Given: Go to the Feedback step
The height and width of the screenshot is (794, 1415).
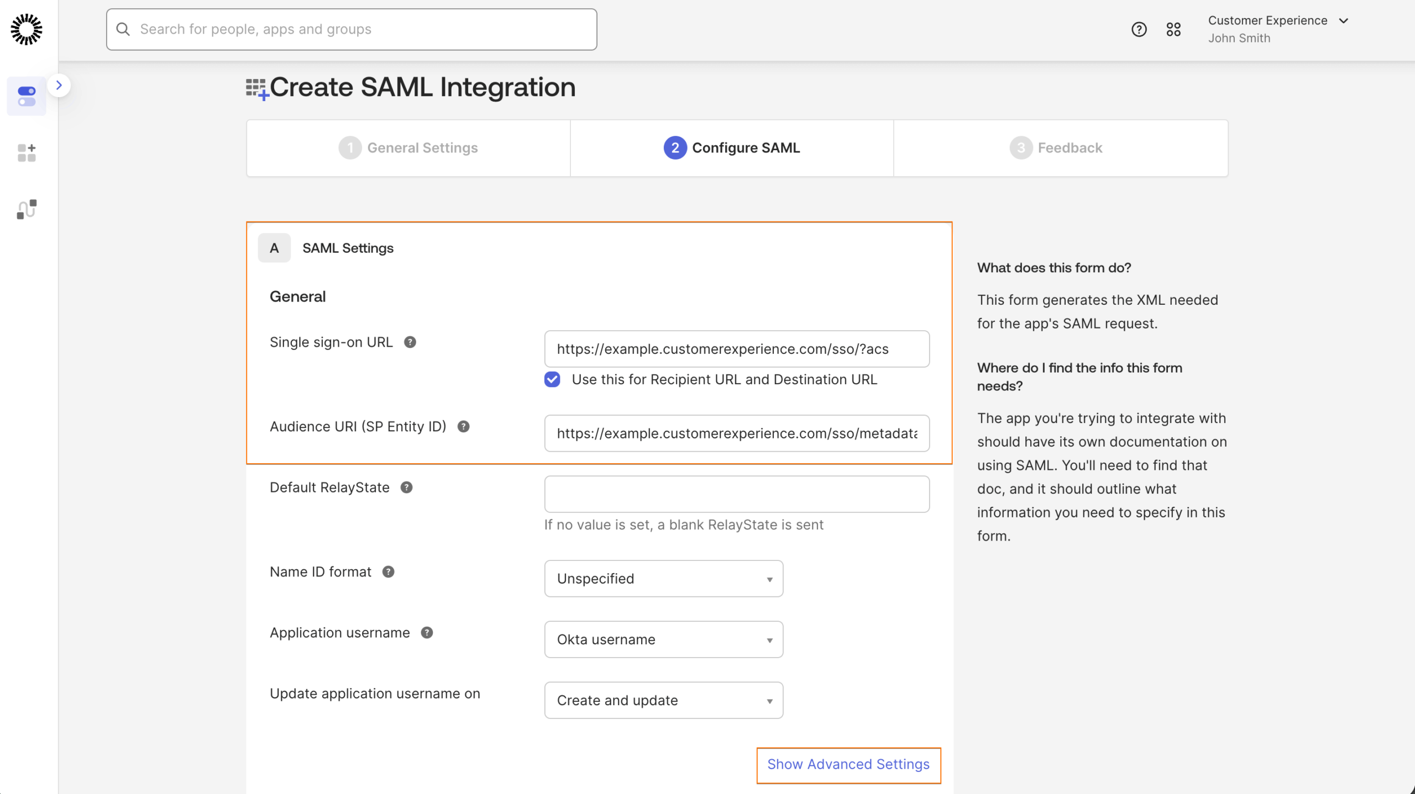Looking at the screenshot, I should point(1060,147).
